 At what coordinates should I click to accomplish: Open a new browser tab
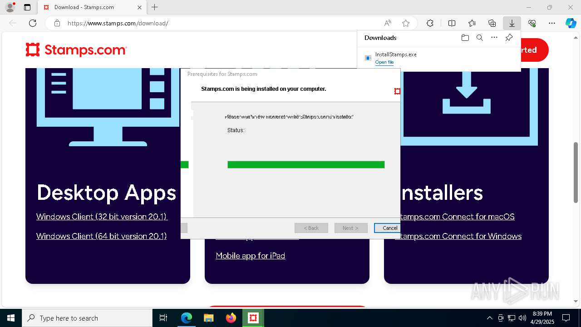(155, 7)
